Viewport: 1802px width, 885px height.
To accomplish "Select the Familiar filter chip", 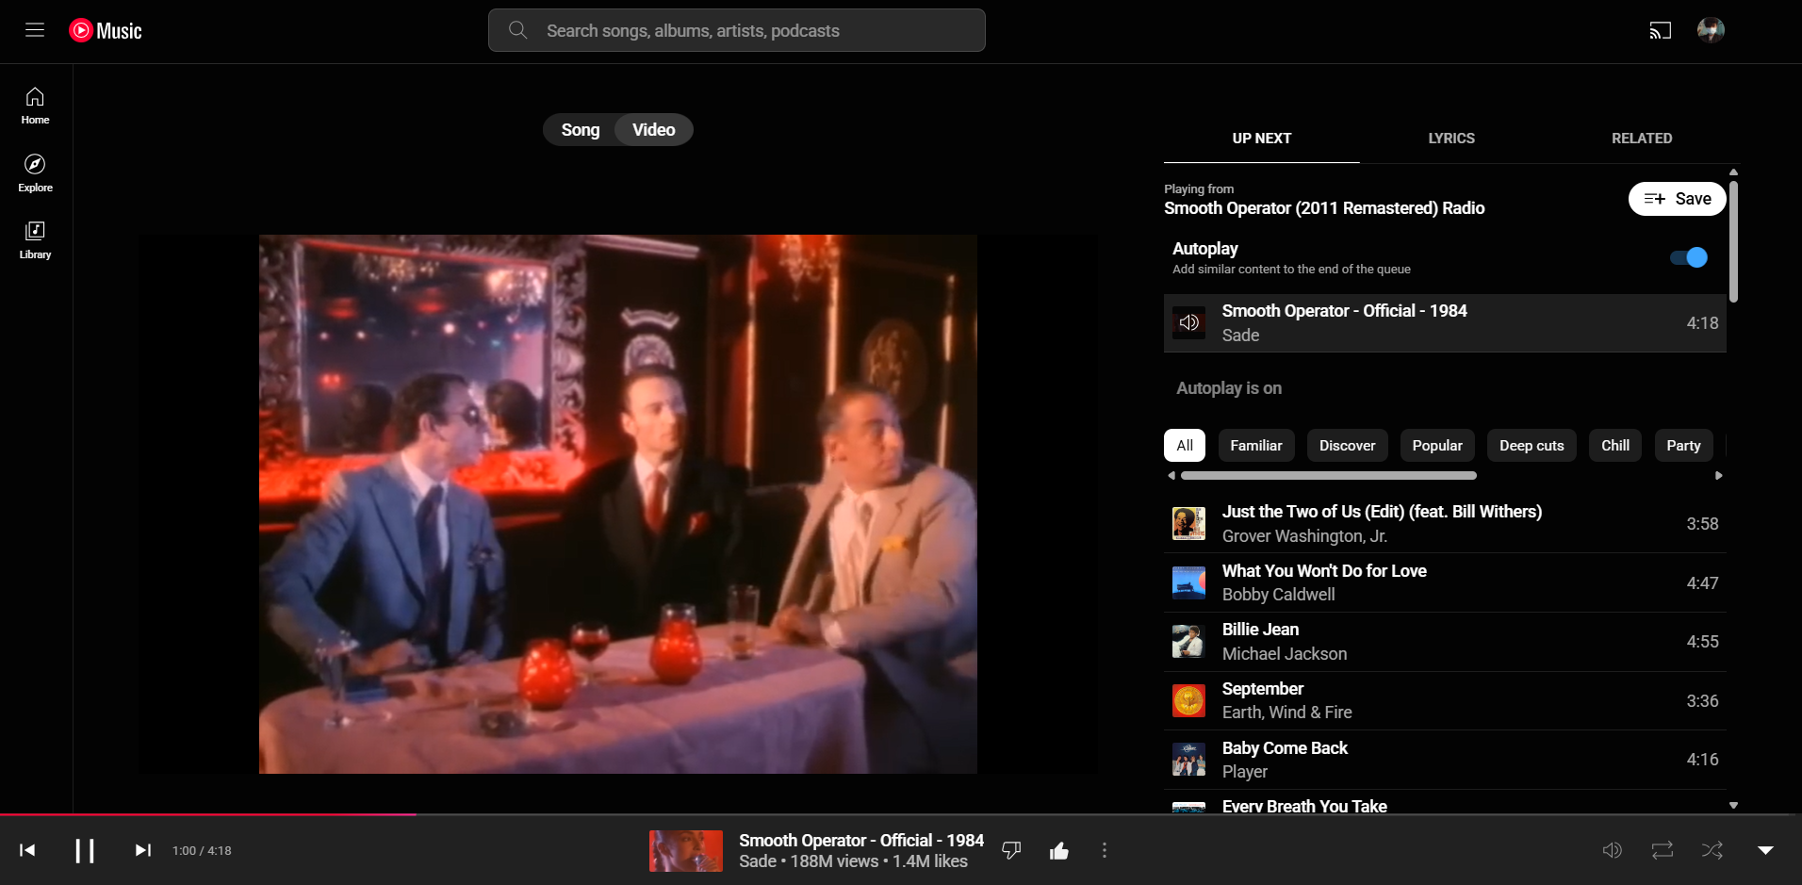I will point(1256,445).
